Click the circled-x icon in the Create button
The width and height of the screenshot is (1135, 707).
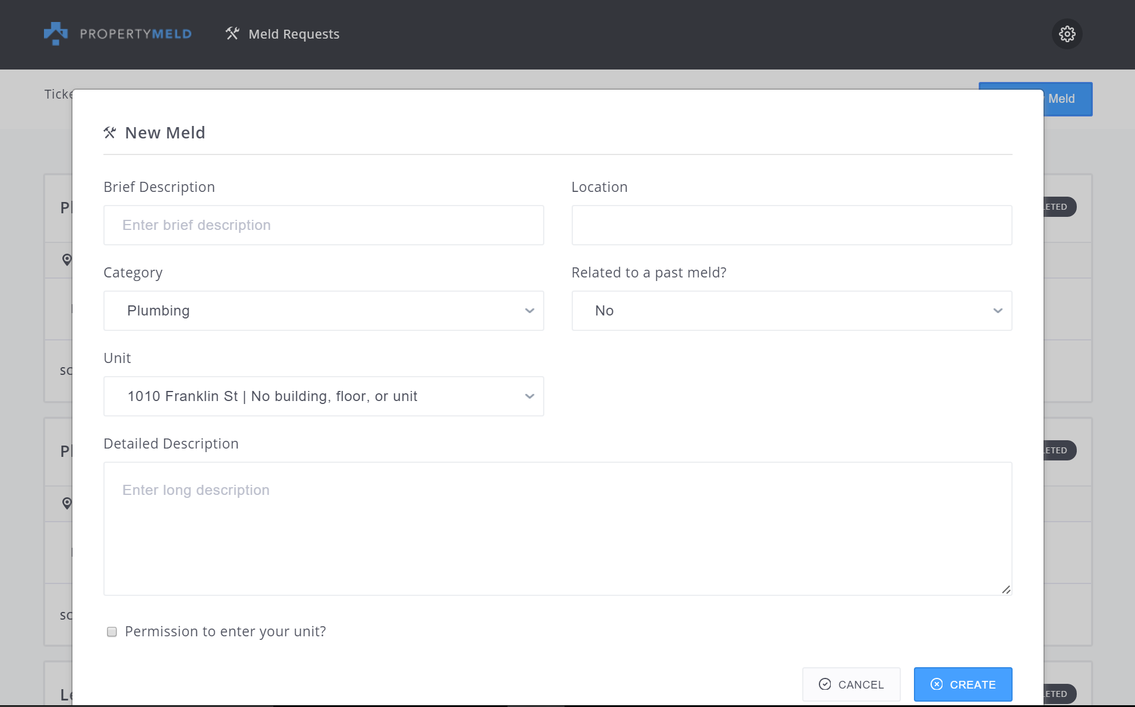point(937,684)
